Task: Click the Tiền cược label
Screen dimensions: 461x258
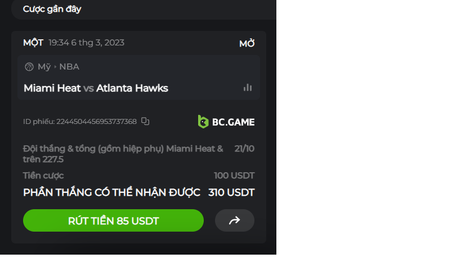Action: point(43,176)
